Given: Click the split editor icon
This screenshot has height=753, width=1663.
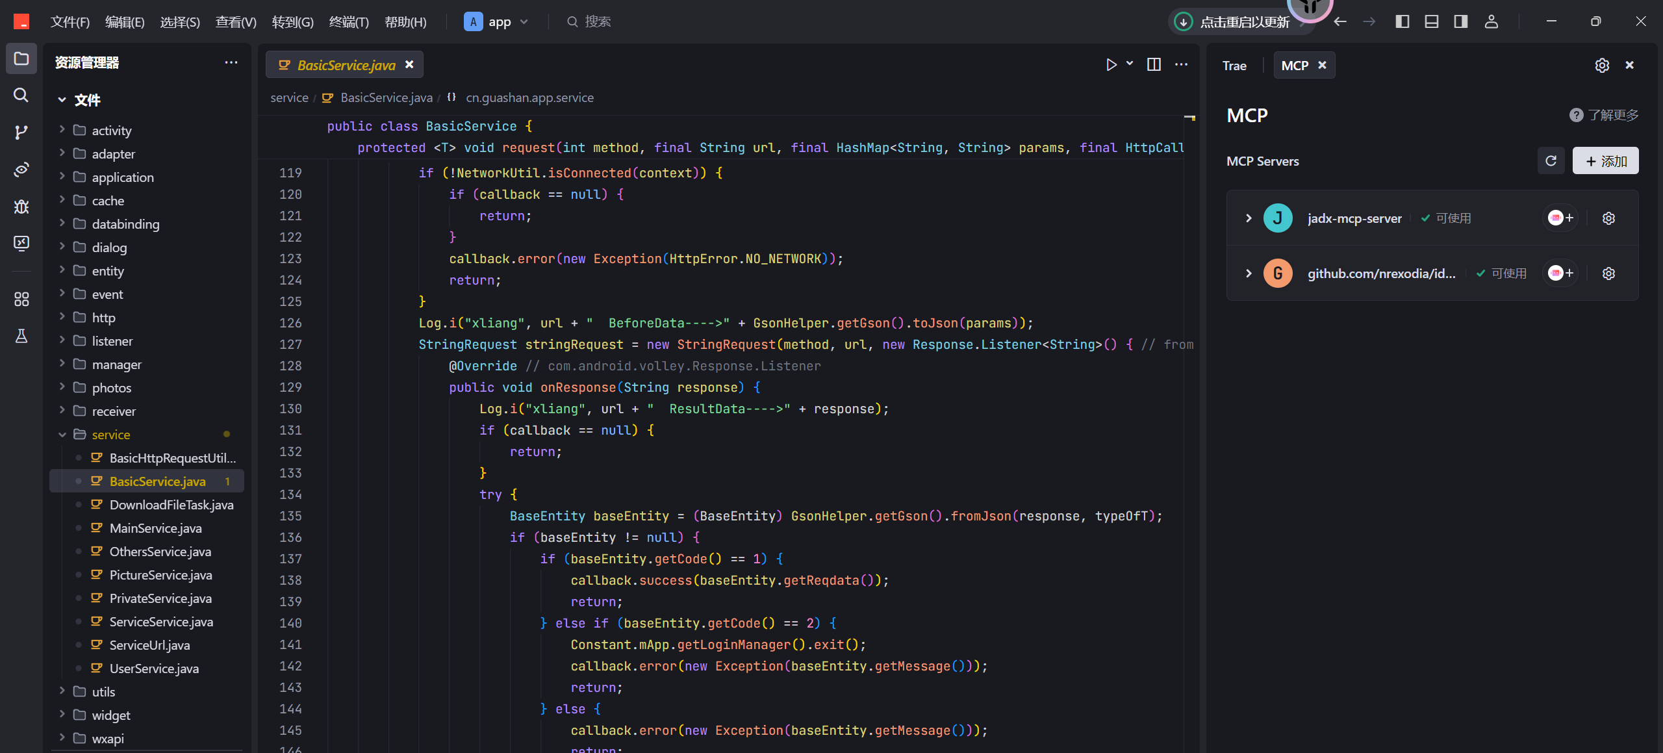Looking at the screenshot, I should point(1154,64).
